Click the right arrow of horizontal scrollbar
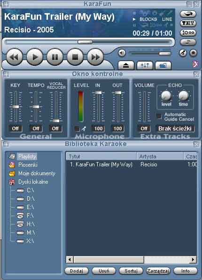Image resolution: width=202 pixels, height=280 pixels. 193,259
